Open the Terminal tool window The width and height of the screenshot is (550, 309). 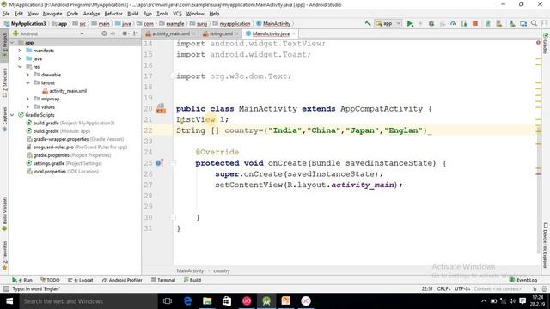tap(163, 280)
